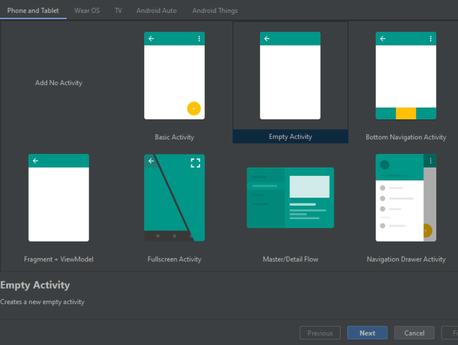Click the back arrow in Empty Activity preview
This screenshot has width=458, height=345.
point(267,39)
